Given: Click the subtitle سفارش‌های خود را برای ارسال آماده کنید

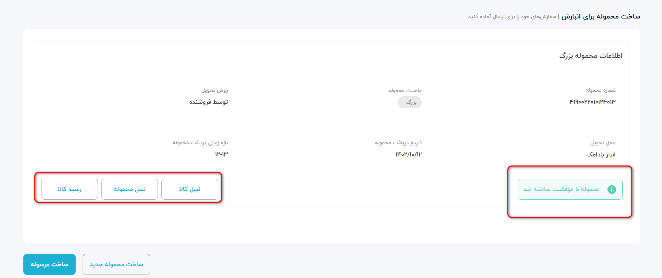Looking at the screenshot, I should 512,17.
